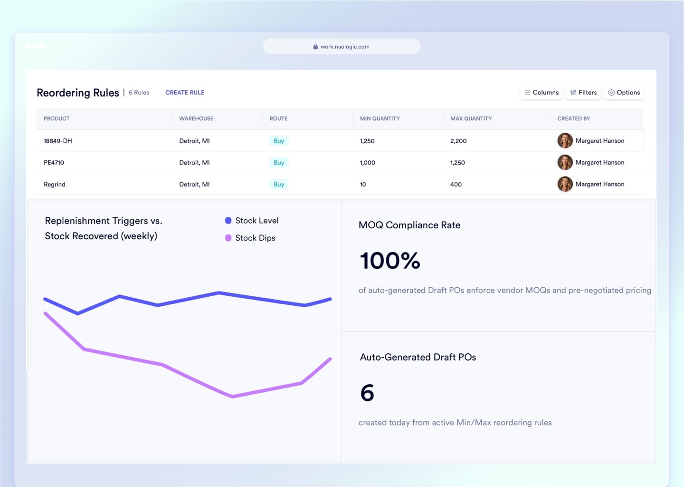Select the PRODUCT column header

click(x=56, y=118)
